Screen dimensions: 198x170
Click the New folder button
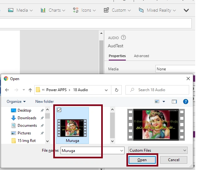click(x=44, y=102)
